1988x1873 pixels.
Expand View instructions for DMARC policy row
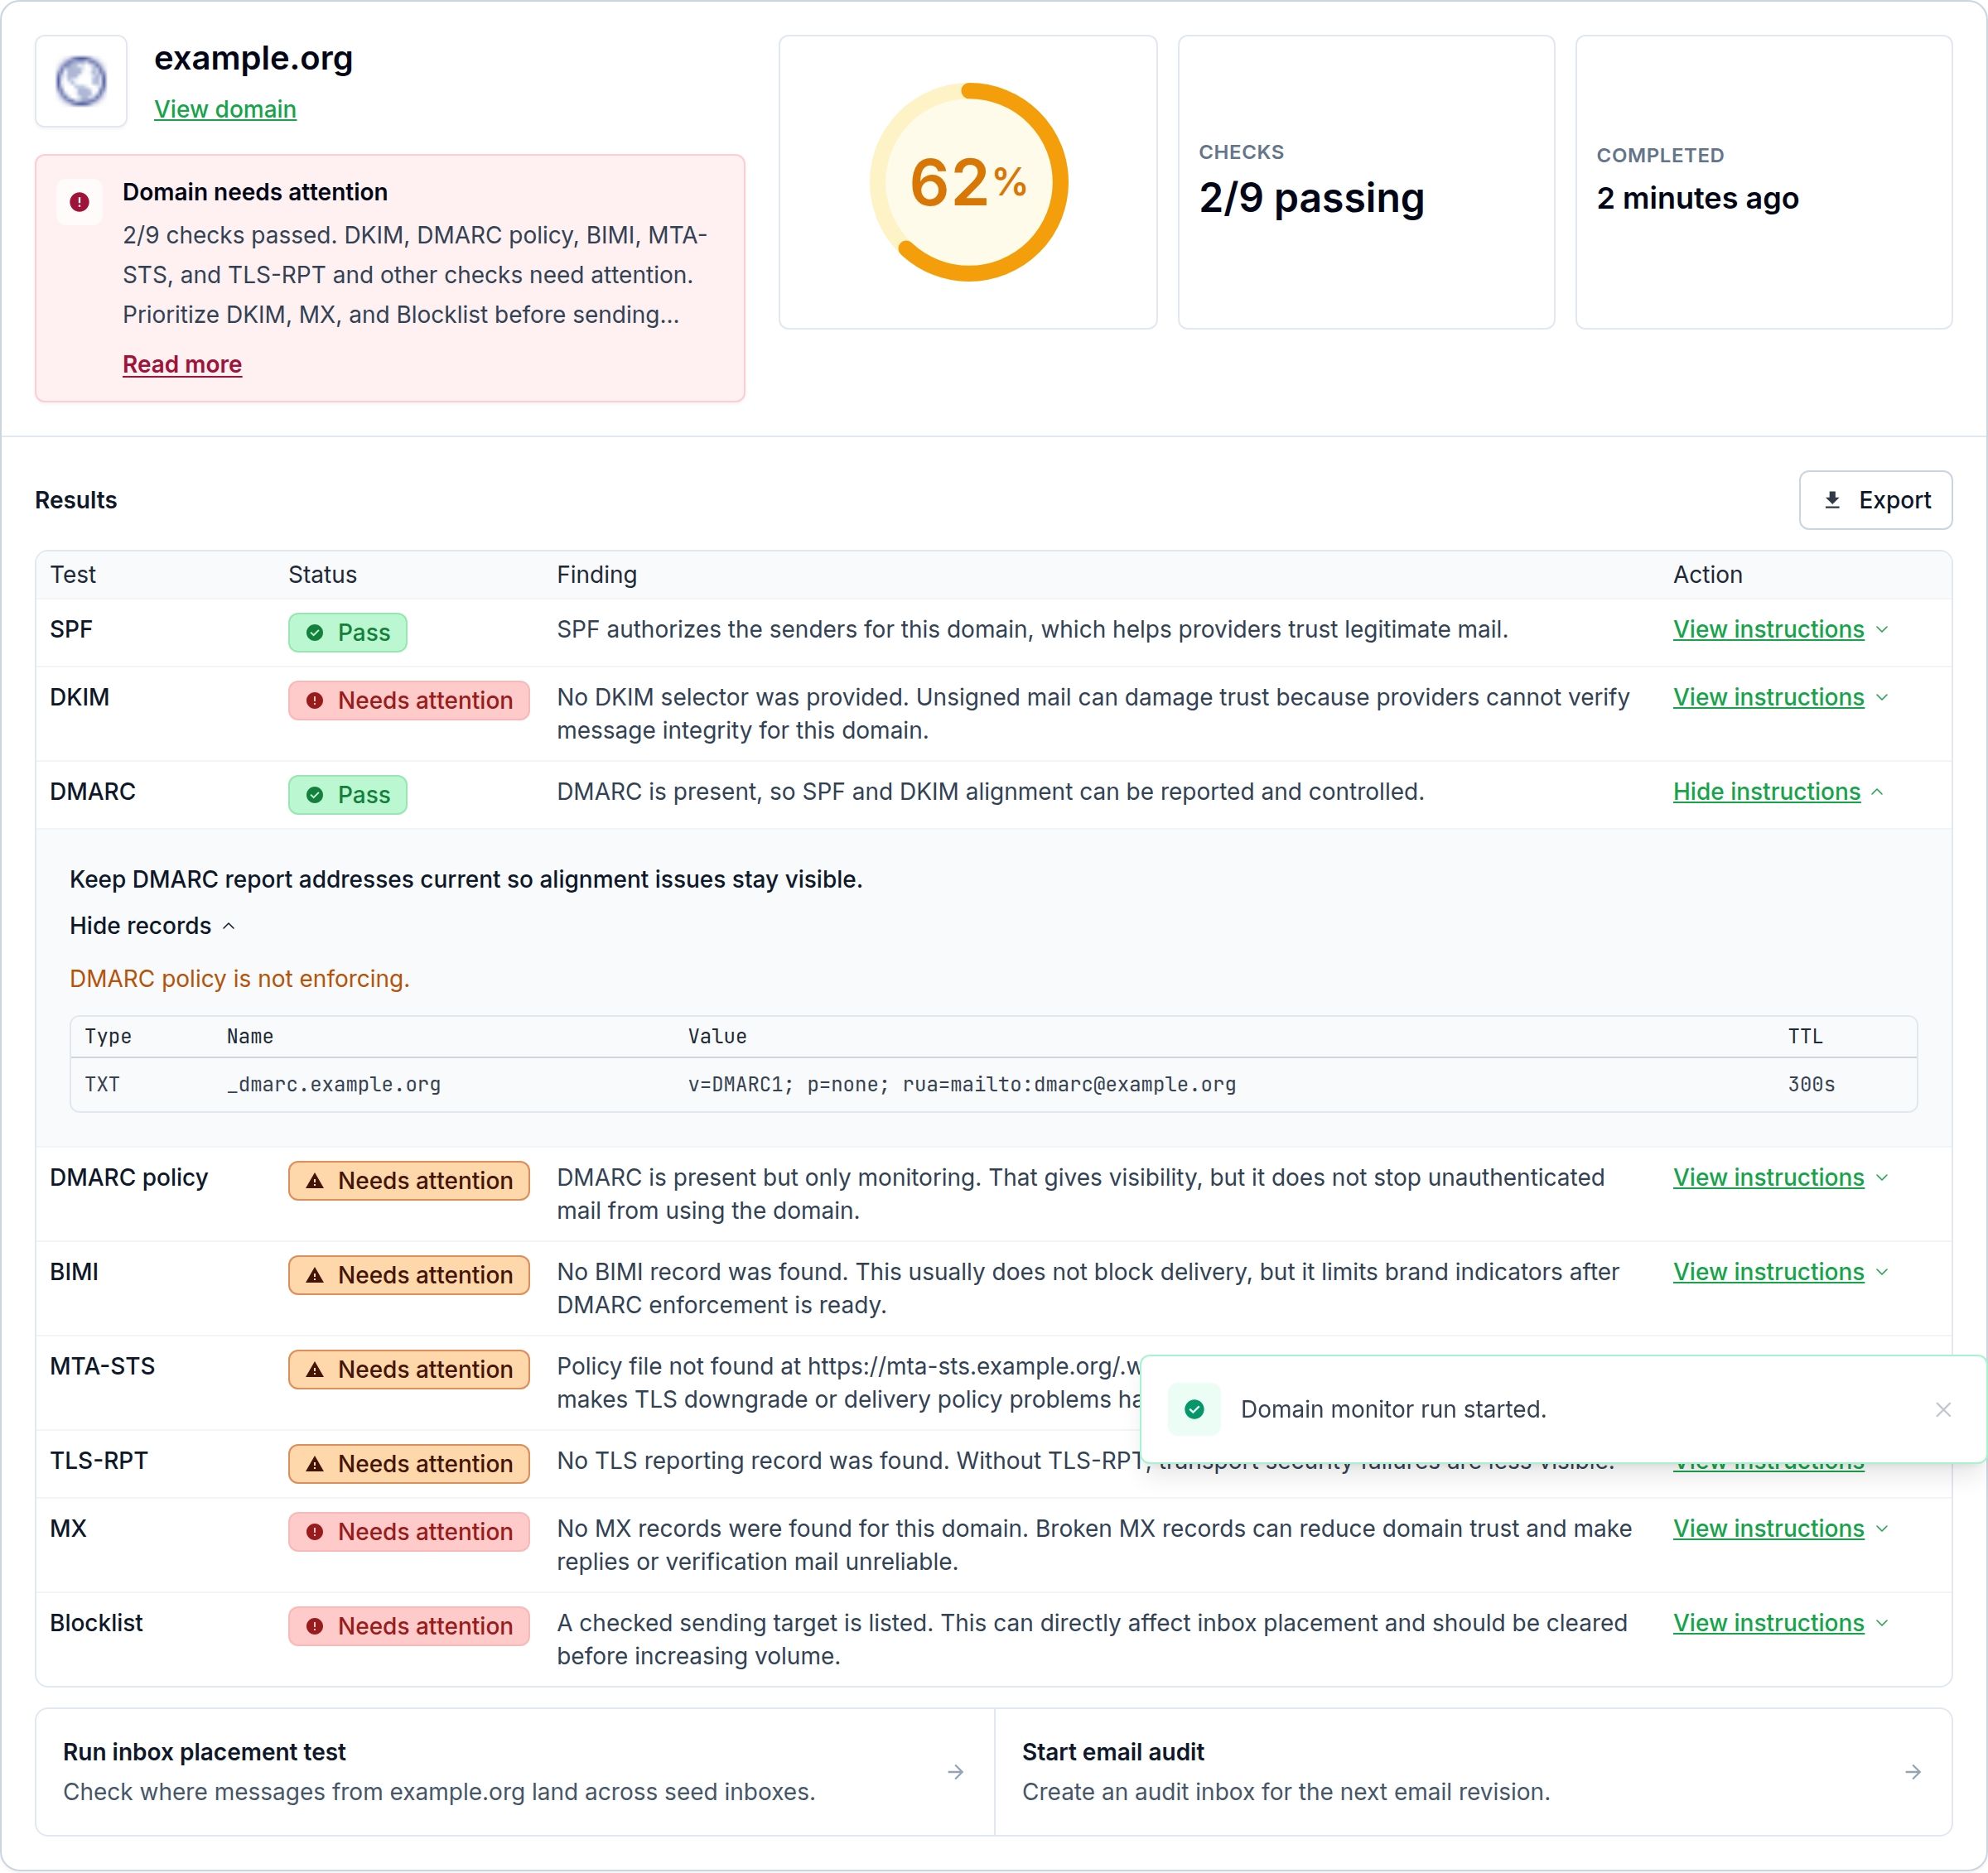[x=1780, y=1177]
